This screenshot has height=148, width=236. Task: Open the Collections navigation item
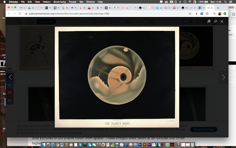[x=99, y=22]
